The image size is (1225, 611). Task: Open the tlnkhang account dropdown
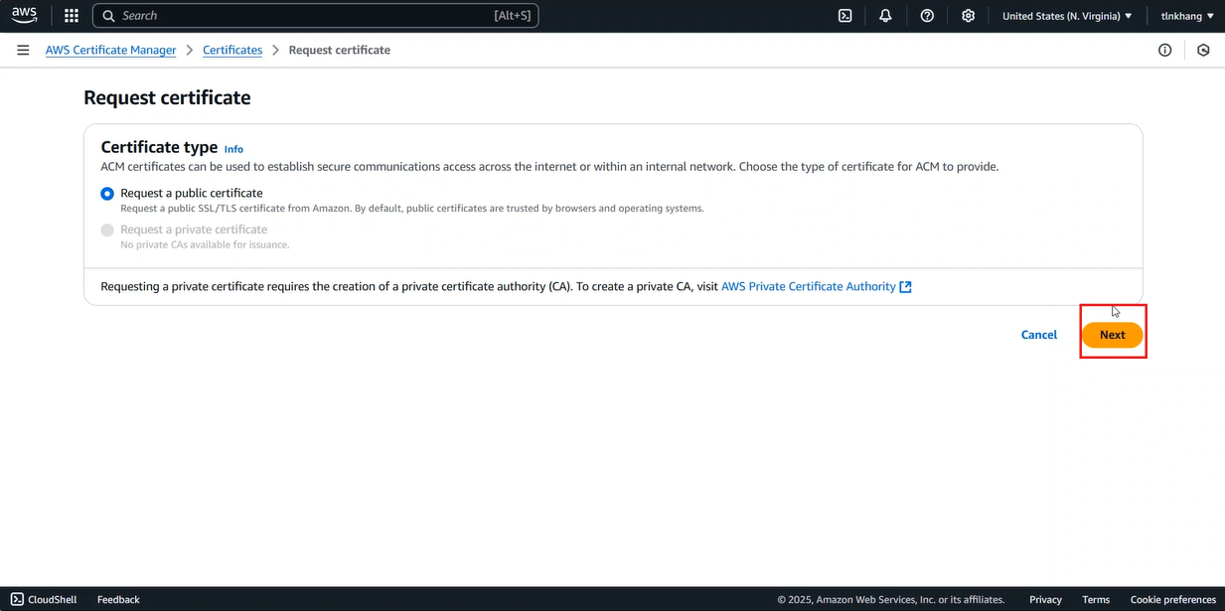click(1188, 16)
